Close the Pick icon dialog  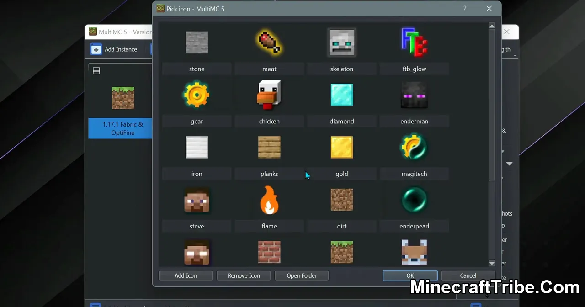(x=489, y=9)
